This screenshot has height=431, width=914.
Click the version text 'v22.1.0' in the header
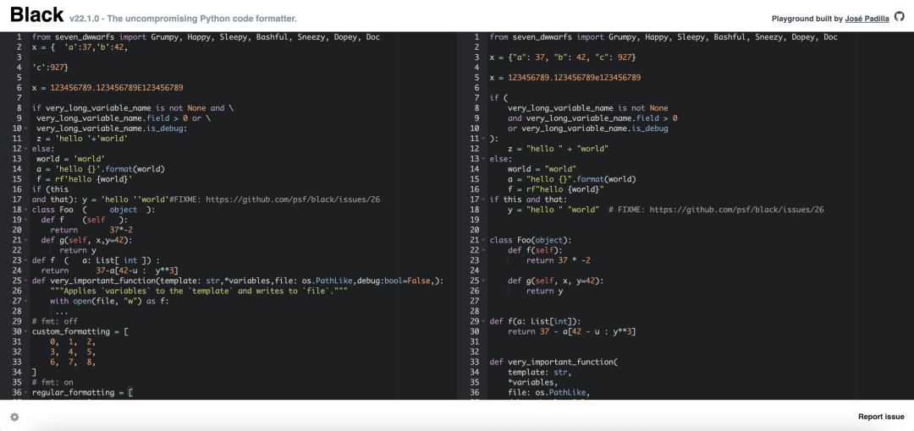click(85, 19)
